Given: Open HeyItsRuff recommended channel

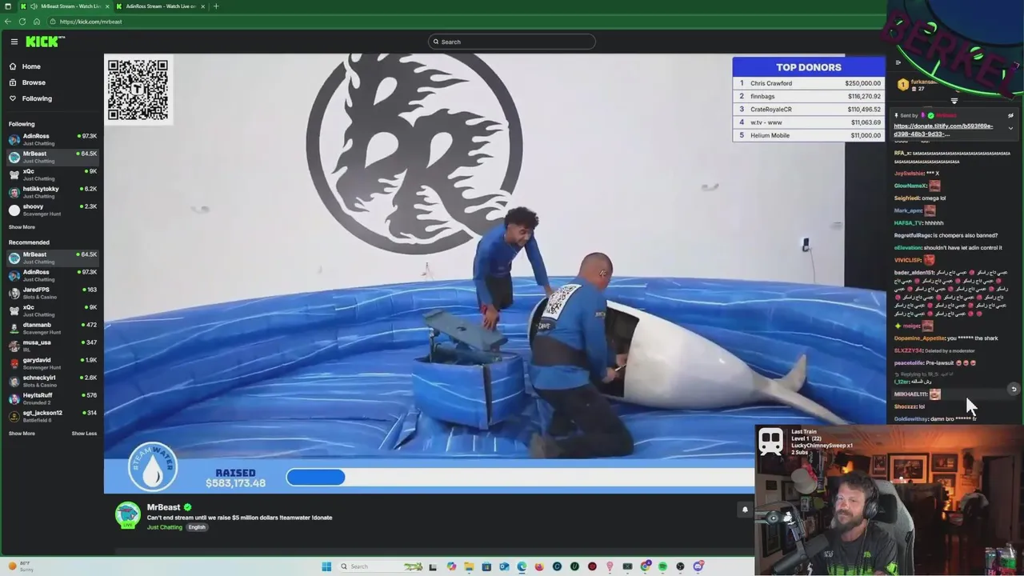Looking at the screenshot, I should [x=52, y=398].
